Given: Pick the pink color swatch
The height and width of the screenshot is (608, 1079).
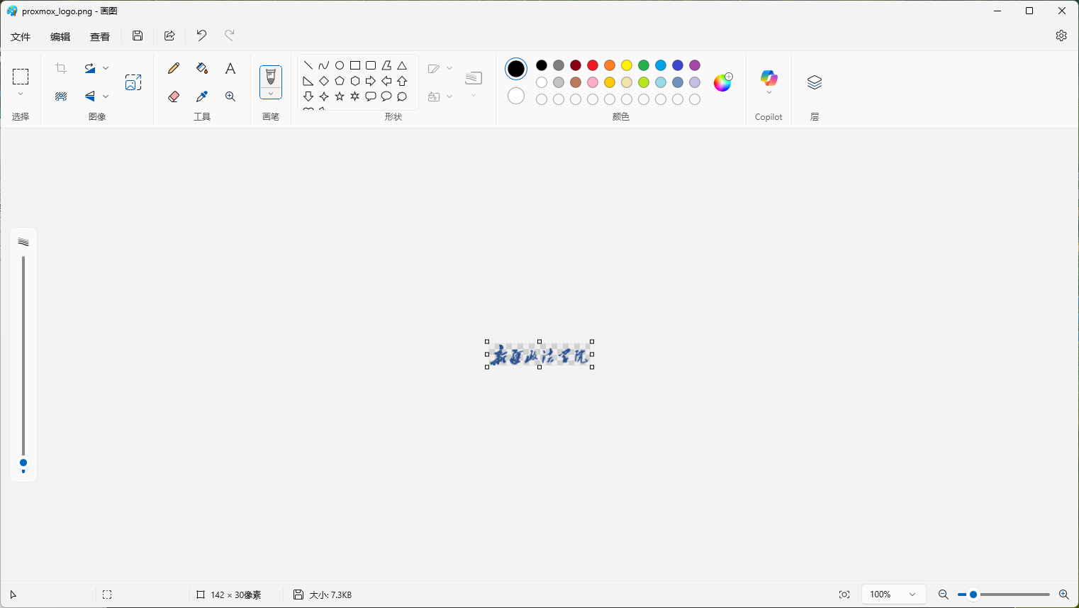Looking at the screenshot, I should [593, 82].
